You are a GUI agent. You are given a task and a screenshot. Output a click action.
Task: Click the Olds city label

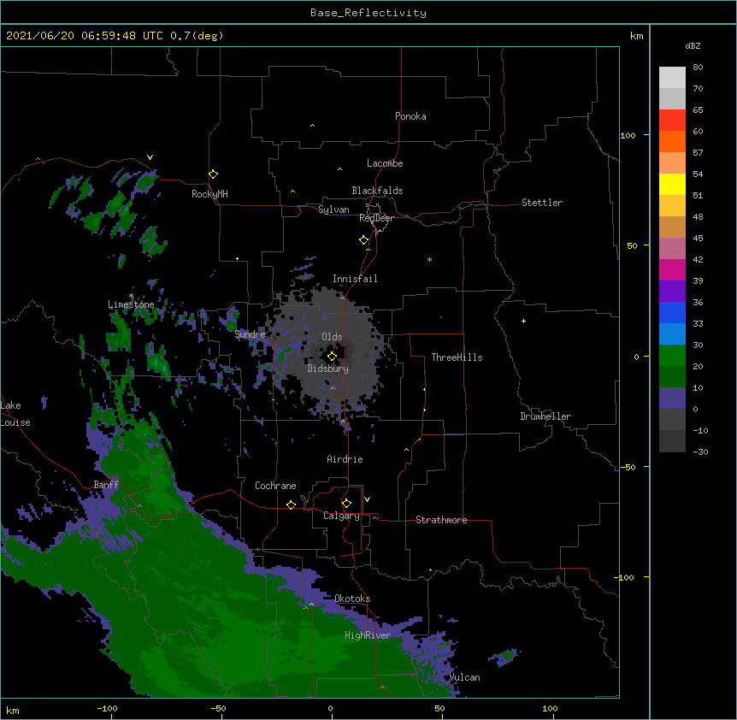coord(332,337)
